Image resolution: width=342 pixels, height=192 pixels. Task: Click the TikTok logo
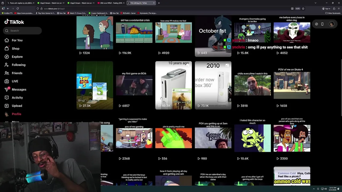(14, 22)
